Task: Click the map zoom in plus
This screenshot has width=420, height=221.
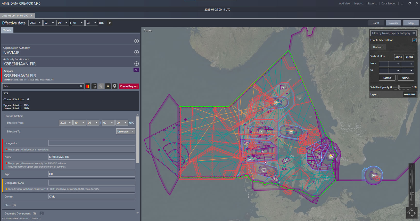Action: click(412, 166)
